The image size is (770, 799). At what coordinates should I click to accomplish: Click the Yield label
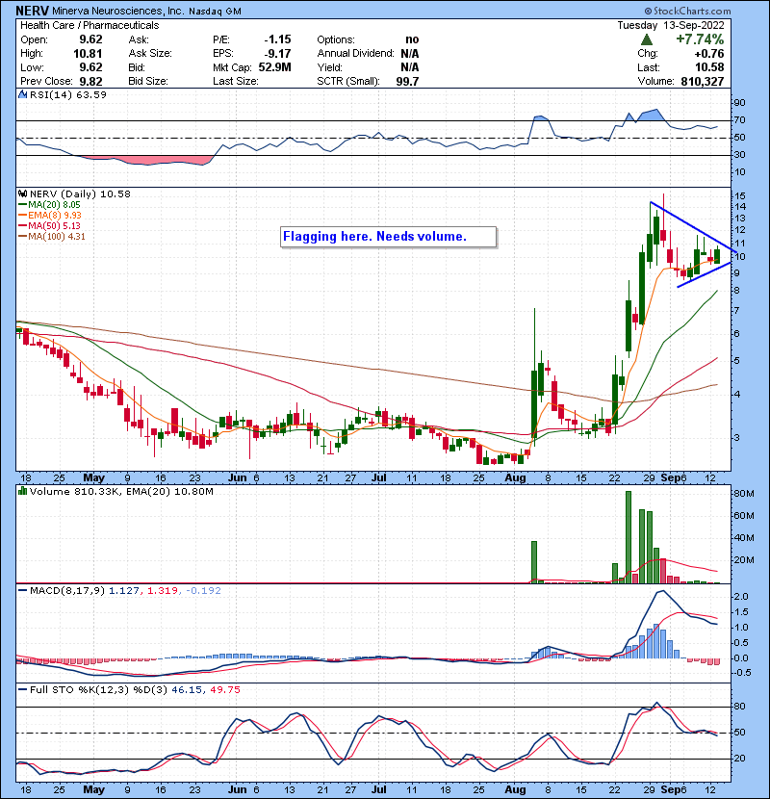(330, 67)
